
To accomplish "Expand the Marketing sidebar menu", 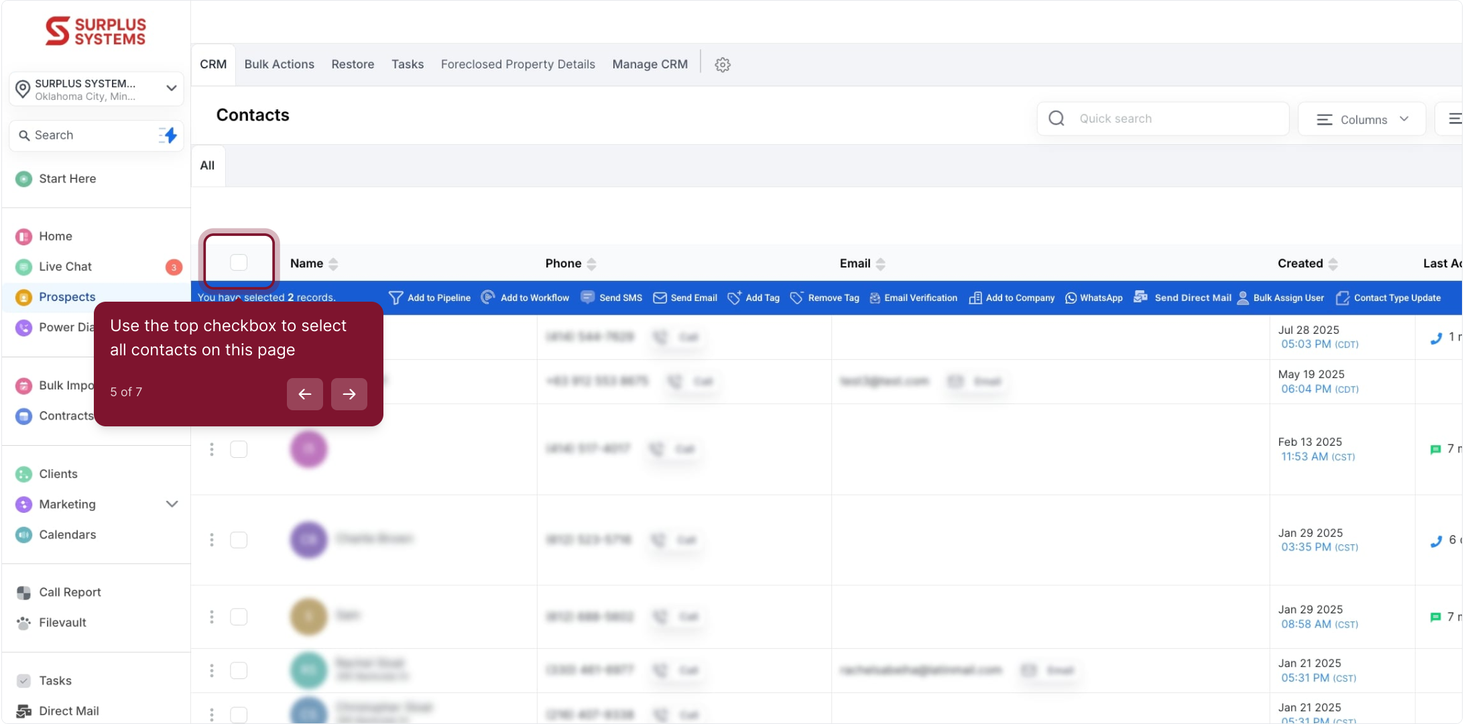I will [x=172, y=504].
